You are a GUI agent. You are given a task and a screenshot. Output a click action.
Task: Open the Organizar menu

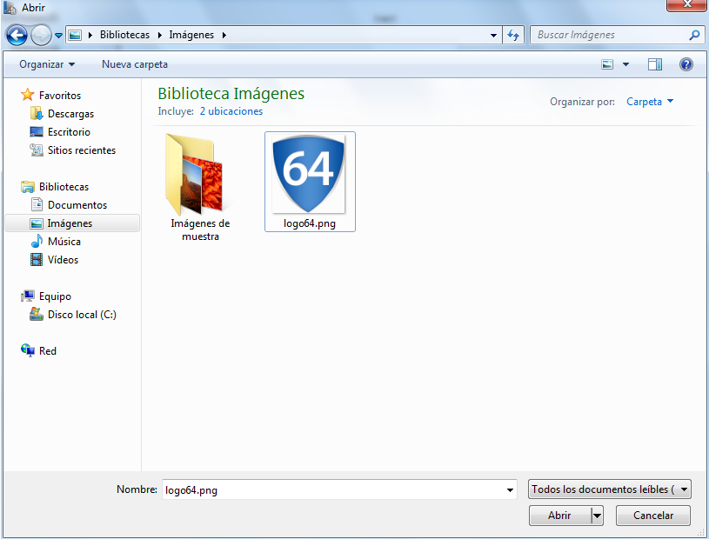pos(47,64)
